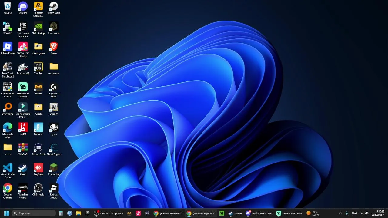Open File Explorer from the taskbar
Screen dimensions: 388x218
coord(79,213)
